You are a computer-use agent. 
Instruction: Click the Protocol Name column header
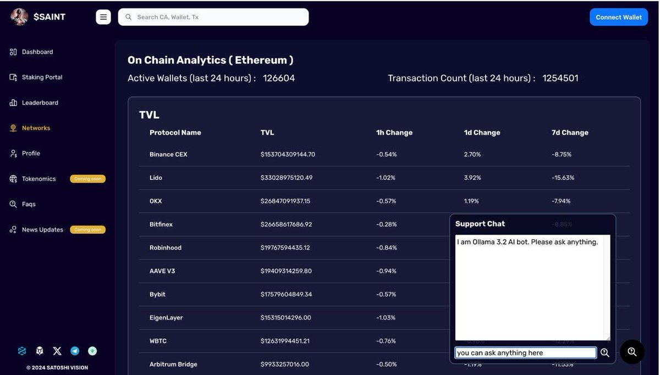pos(175,133)
